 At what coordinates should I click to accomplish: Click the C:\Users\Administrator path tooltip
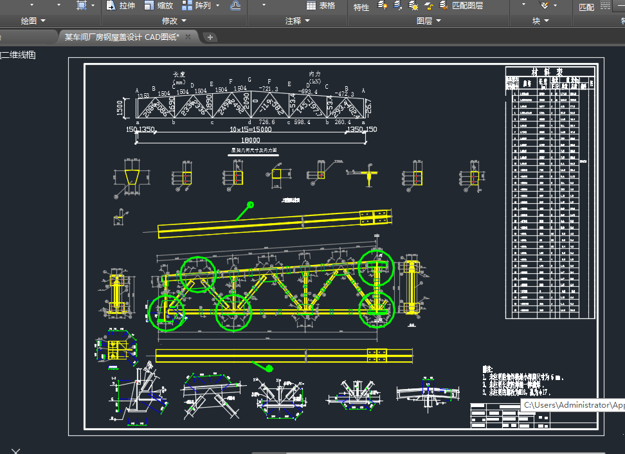[x=573, y=405]
